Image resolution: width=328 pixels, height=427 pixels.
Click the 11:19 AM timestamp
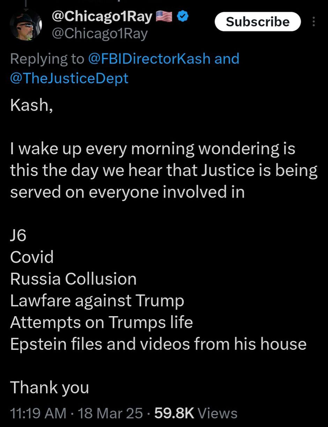coord(38,413)
